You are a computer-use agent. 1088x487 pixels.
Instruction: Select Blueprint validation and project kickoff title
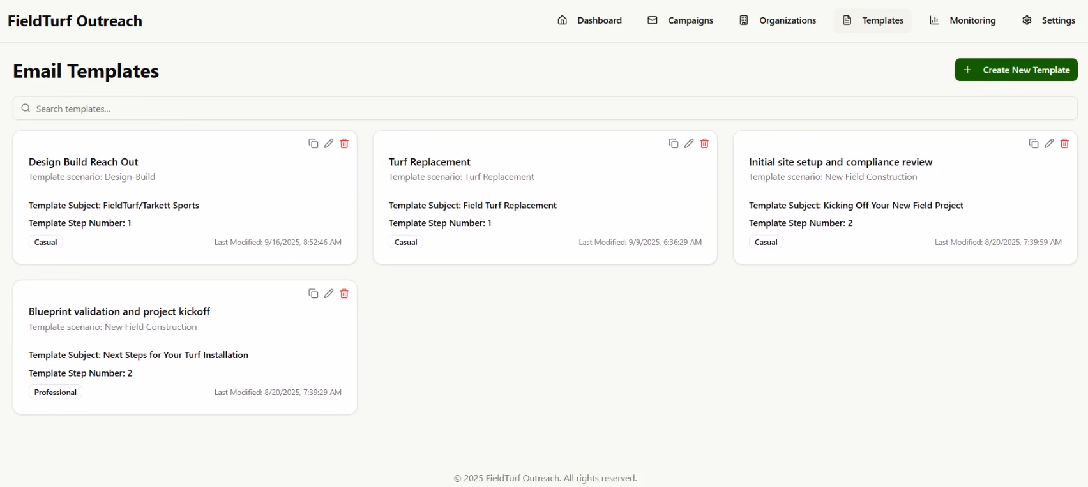pos(119,311)
